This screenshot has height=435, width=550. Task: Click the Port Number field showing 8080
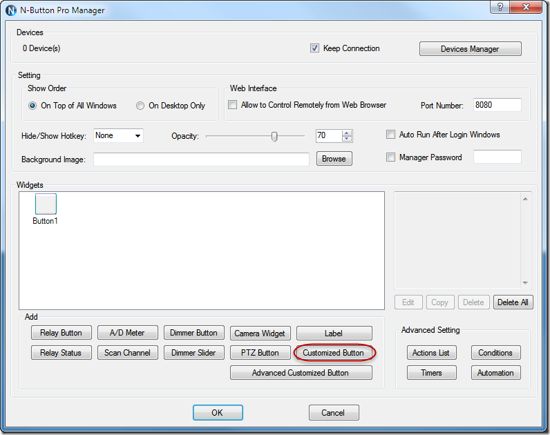[x=497, y=105]
